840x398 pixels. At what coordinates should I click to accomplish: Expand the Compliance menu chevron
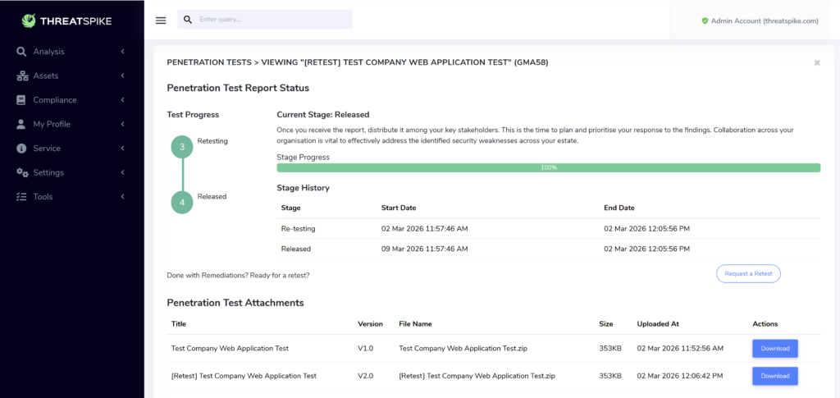point(122,100)
